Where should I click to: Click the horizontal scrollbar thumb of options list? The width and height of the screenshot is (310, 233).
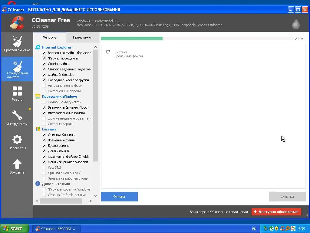[x=61, y=201]
